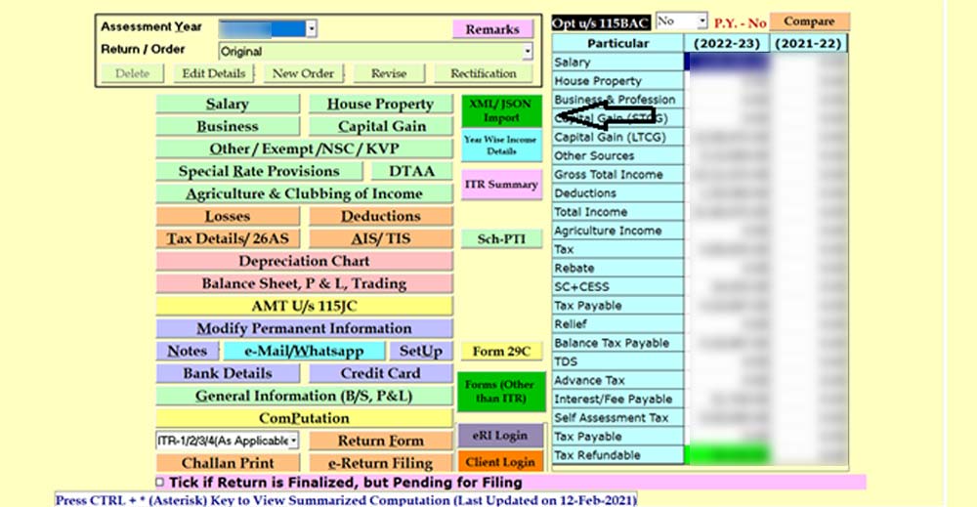Image resolution: width=977 pixels, height=507 pixels.
Task: Click the eRI Login button
Action: 500,436
